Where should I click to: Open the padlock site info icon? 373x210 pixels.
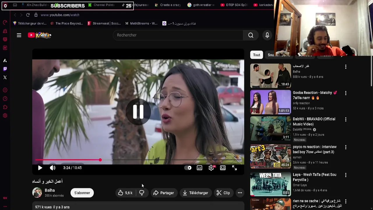[x=36, y=15]
